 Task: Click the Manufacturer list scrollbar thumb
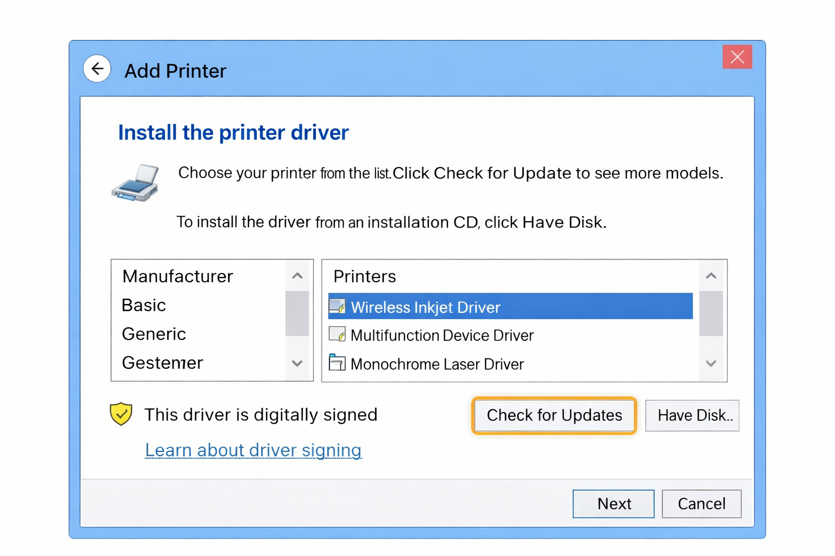tap(297, 314)
